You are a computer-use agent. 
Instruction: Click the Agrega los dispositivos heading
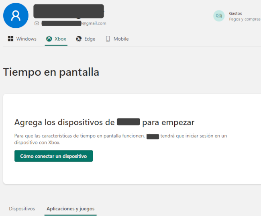pyautogui.click(x=104, y=122)
